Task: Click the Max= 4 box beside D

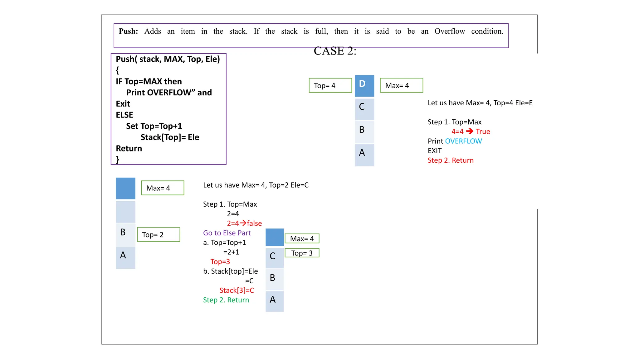Action: 401,85
